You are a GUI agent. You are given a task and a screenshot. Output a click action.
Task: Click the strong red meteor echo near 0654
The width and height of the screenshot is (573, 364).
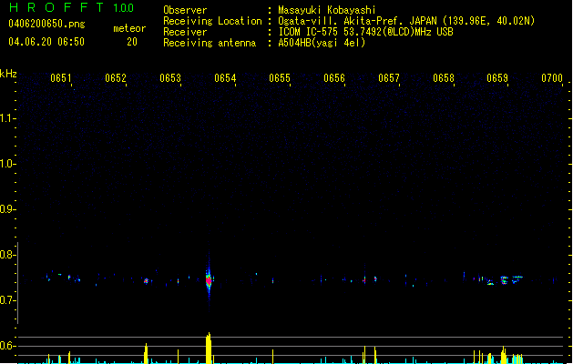pos(209,281)
